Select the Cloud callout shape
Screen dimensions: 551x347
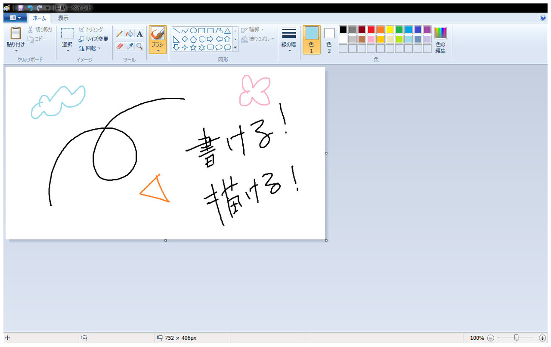(x=227, y=47)
